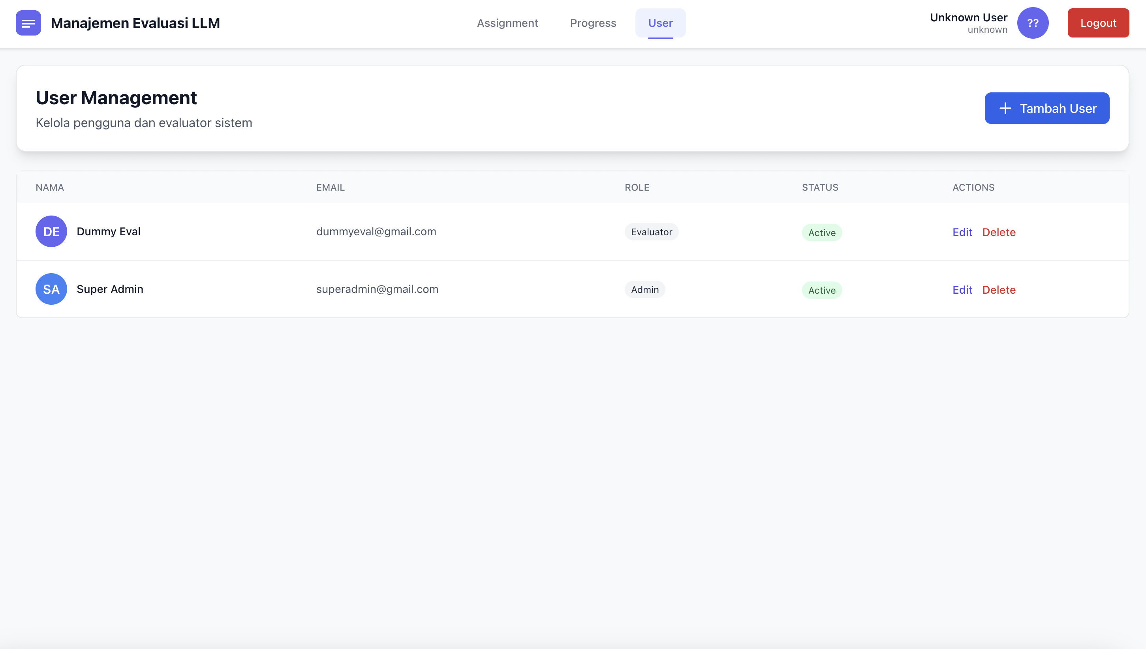Edit the Dummy Eval user
The height and width of the screenshot is (649, 1146).
962,232
